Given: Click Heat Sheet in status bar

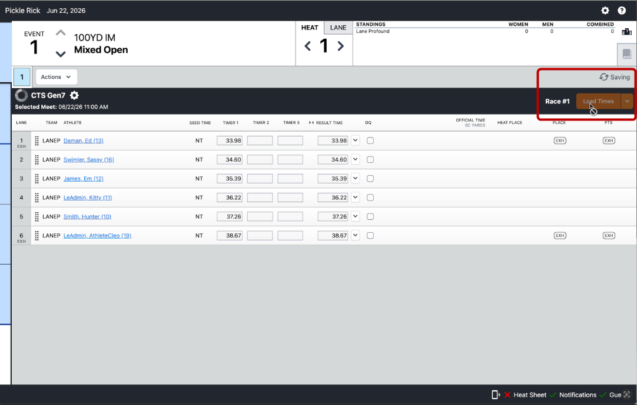Looking at the screenshot, I should tap(530, 395).
